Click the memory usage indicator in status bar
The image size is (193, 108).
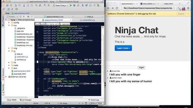(96, 103)
